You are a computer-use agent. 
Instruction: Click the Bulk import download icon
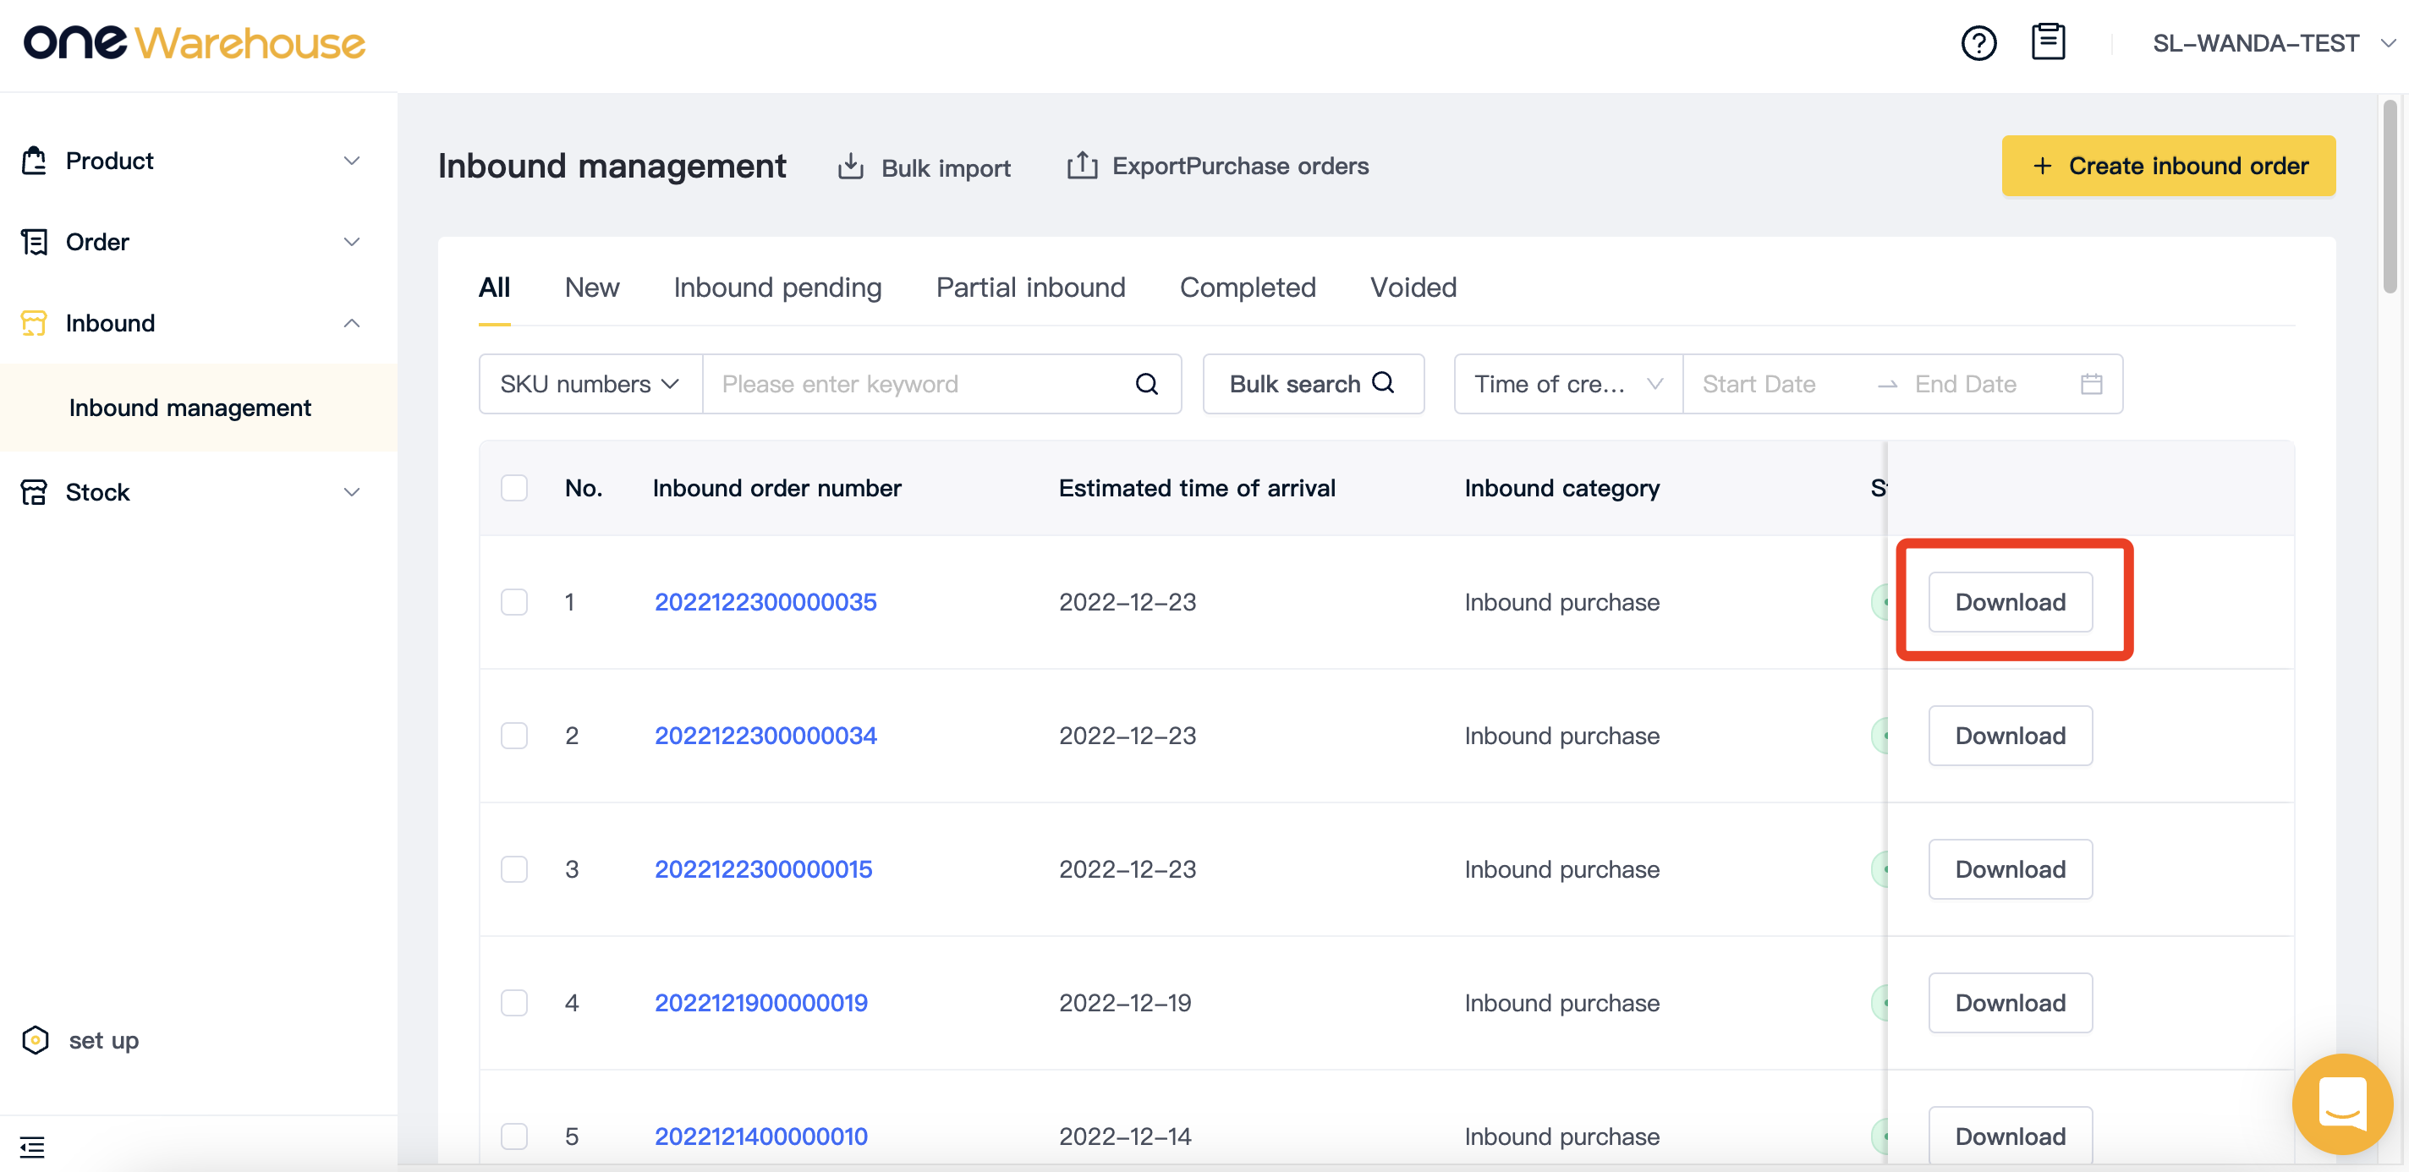tap(850, 167)
